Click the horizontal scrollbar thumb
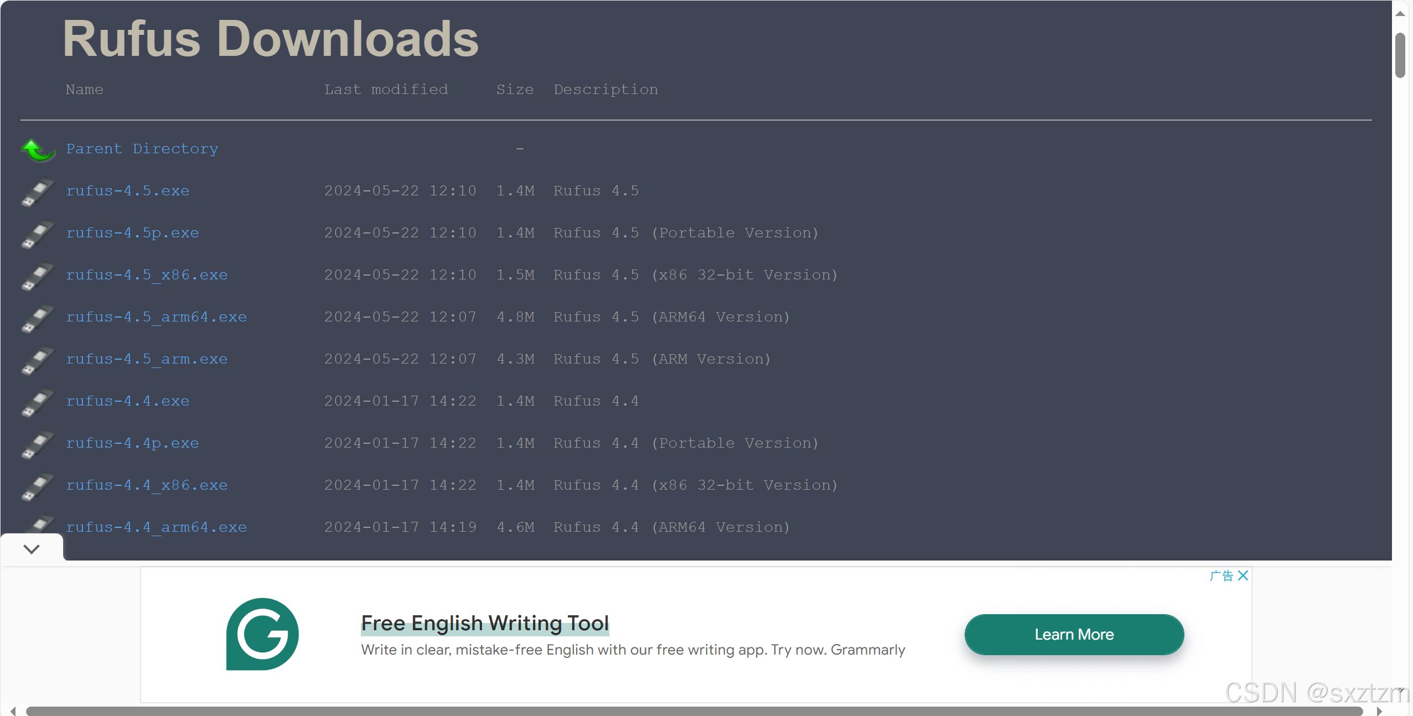The image size is (1413, 716). [694, 710]
